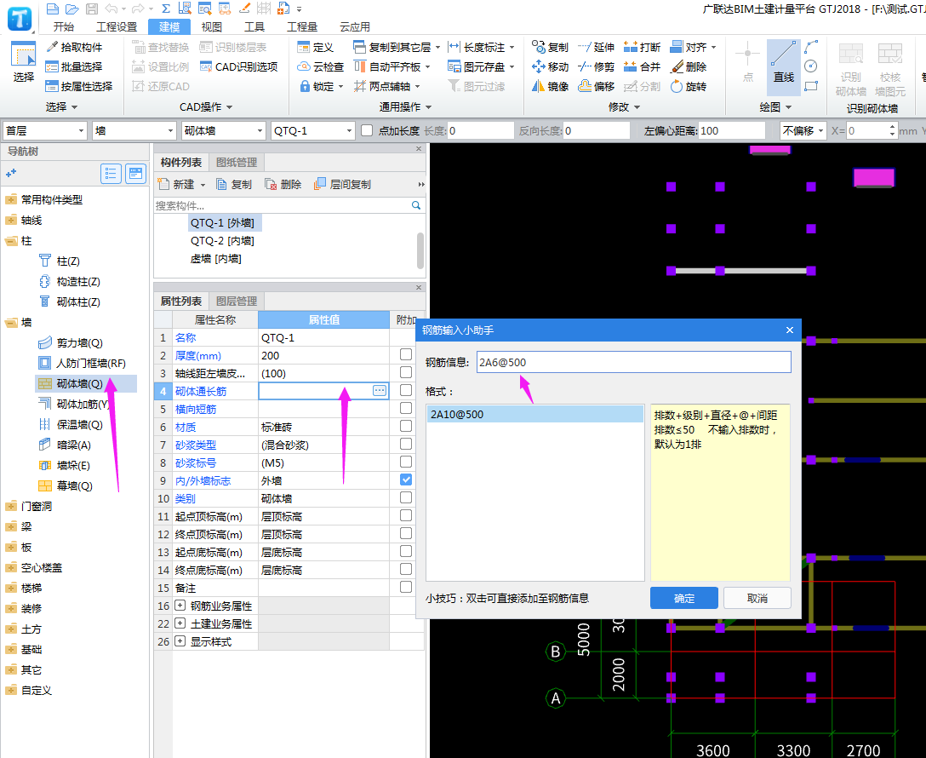Open the 视图 ribbon tab
The image size is (926, 758).
(x=211, y=26)
